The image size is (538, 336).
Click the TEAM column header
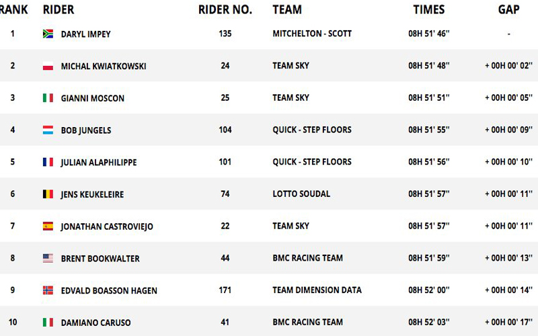tap(287, 9)
